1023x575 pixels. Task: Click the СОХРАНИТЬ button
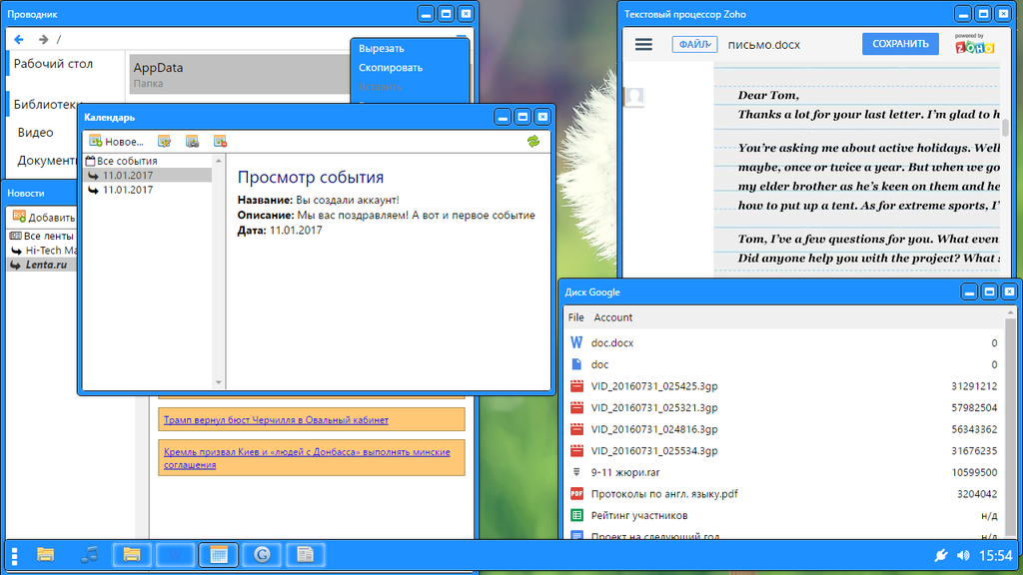click(x=900, y=44)
